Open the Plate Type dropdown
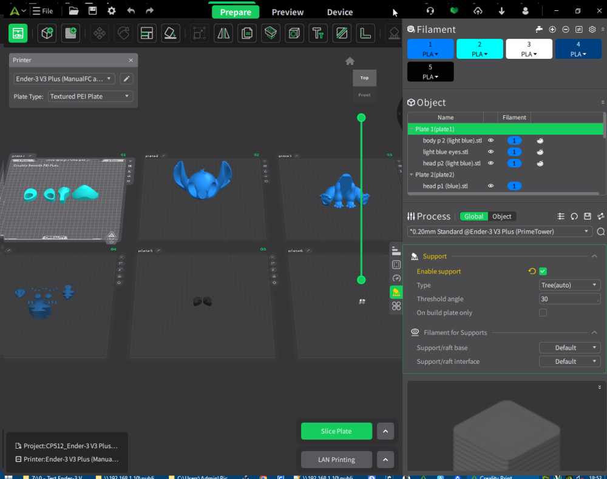The width and height of the screenshot is (607, 479). click(90, 96)
